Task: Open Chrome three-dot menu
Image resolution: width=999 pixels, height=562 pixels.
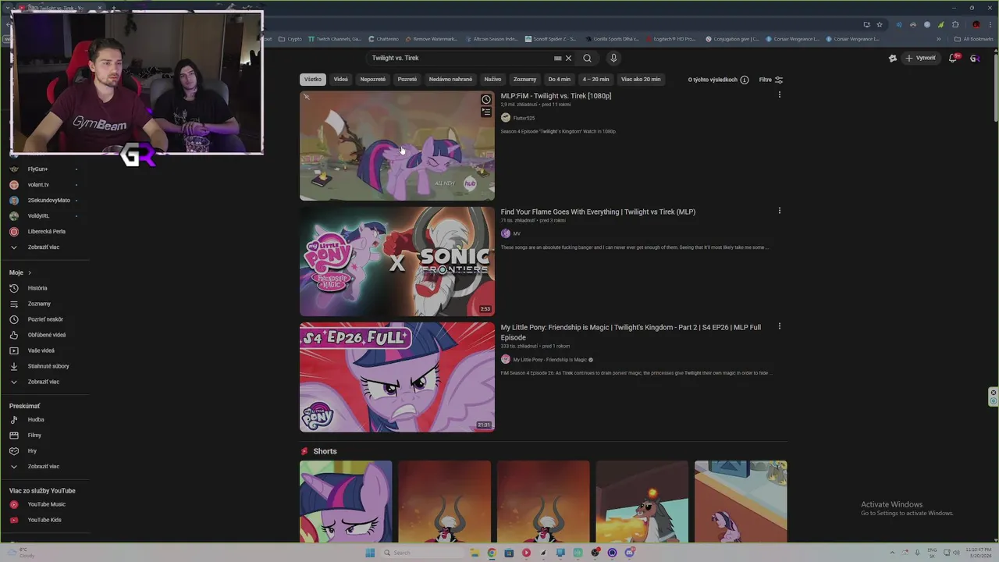Action: coord(990,24)
